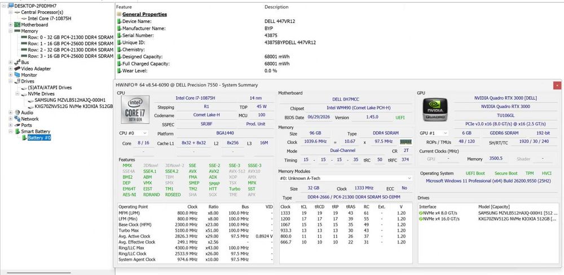This screenshot has width=564, height=275.
Task: Collapse the Drives tree node
Action: coord(11,81)
